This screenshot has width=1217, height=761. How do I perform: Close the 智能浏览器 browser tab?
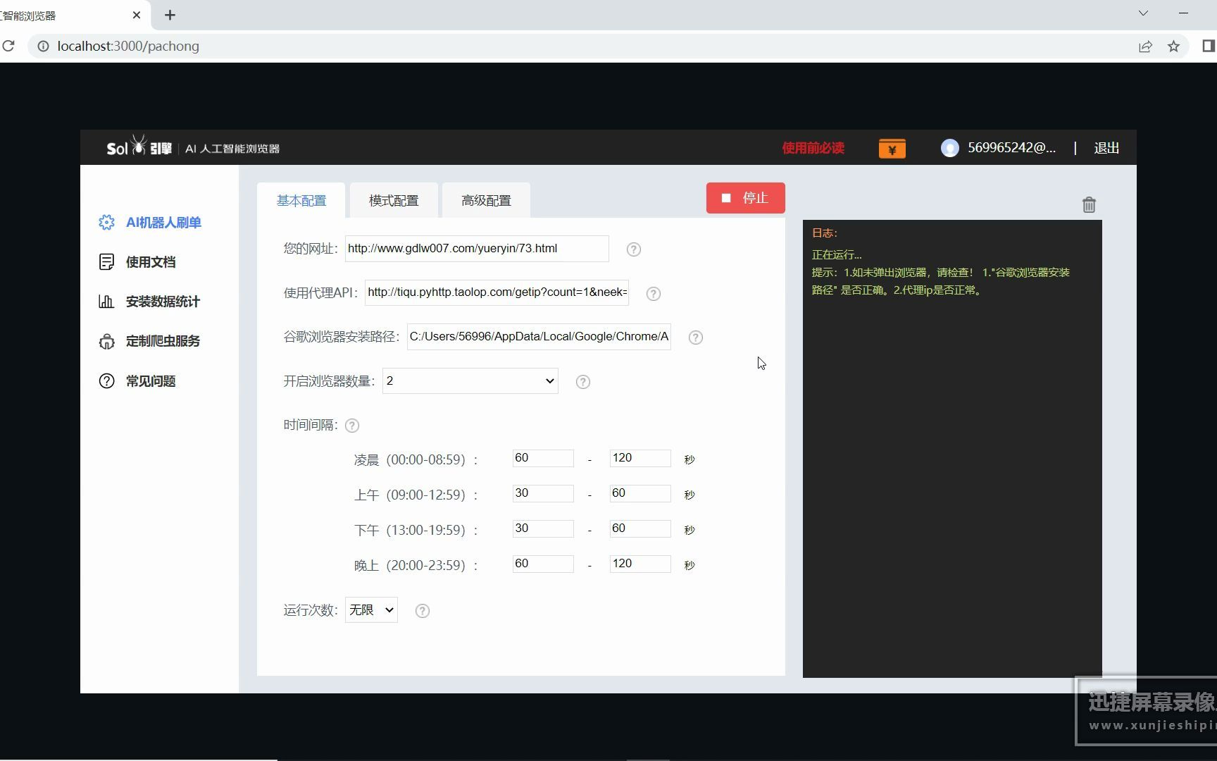pos(137,15)
